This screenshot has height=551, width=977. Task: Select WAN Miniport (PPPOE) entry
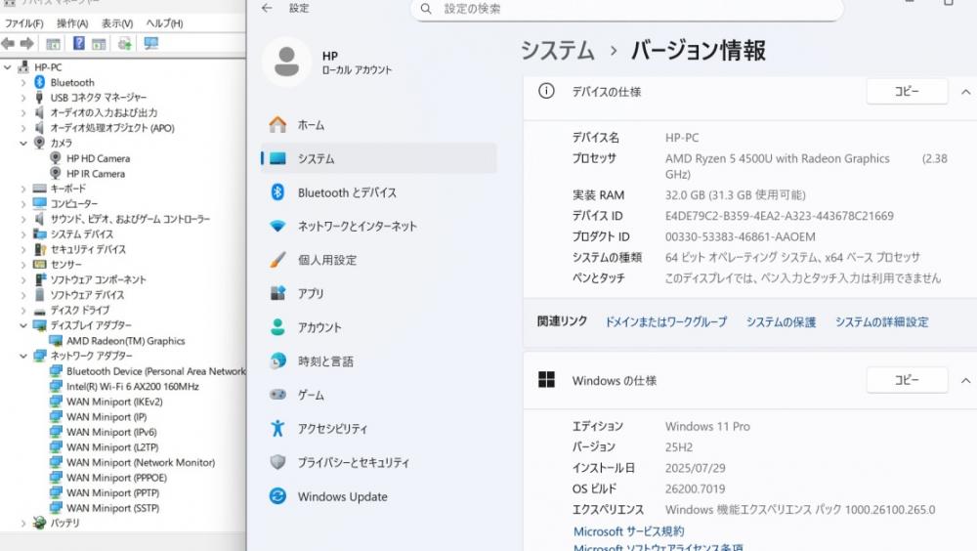pyautogui.click(x=116, y=478)
